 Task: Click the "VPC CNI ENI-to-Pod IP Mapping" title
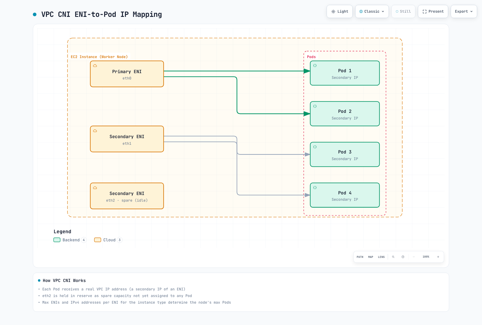tap(102, 14)
